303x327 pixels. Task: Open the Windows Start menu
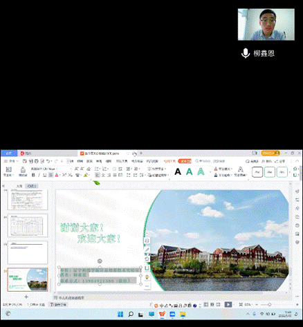click(x=120, y=314)
